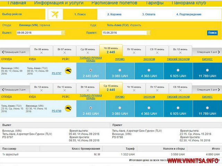This screenshot has width=222, height=166.
Task: Select the Пт 10 июнь date tab
Action: point(134,51)
